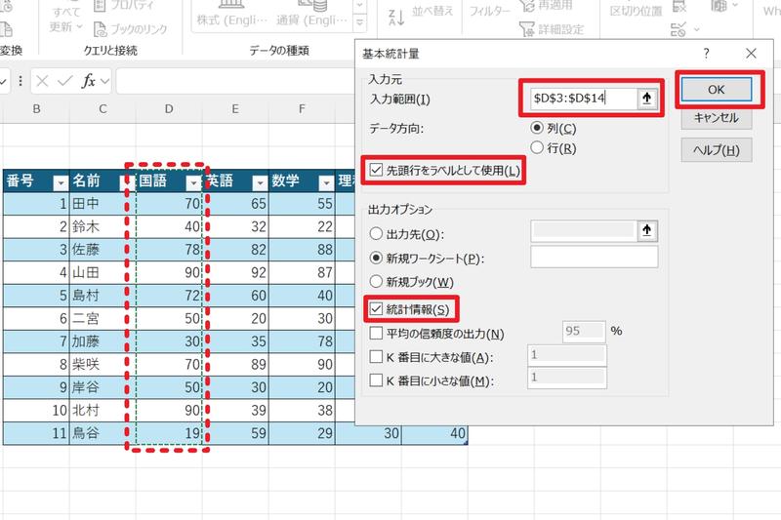Click the cell with name 北村
The height and width of the screenshot is (520, 781).
pos(103,410)
